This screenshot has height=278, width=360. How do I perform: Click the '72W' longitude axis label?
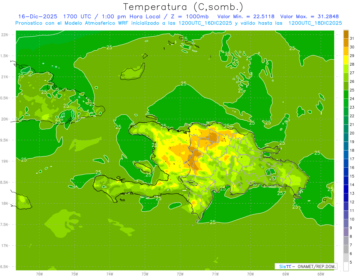click(180, 274)
